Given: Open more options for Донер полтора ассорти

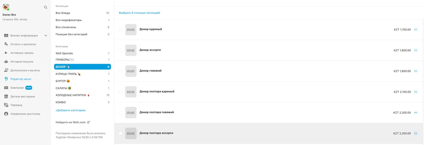Looking at the screenshot, I should [416, 133].
